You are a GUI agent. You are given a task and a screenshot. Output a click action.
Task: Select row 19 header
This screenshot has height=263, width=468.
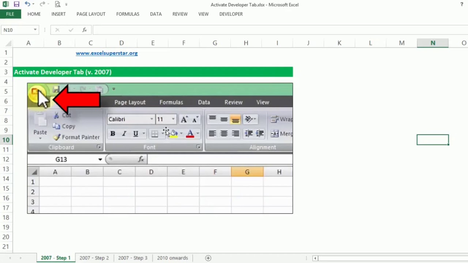(x=6, y=227)
